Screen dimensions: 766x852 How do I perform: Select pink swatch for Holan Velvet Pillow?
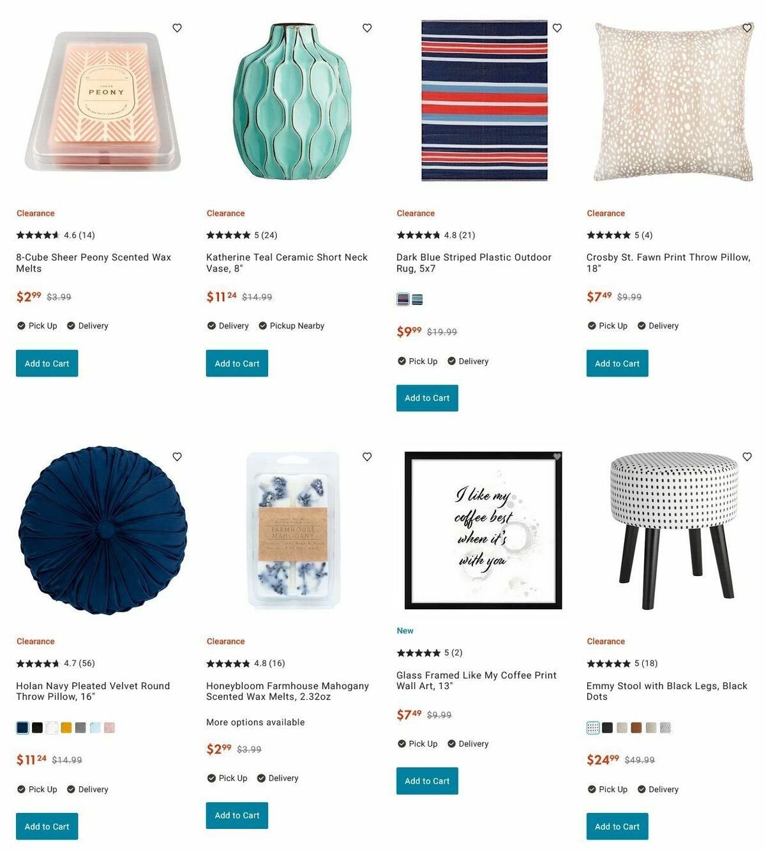point(110,727)
